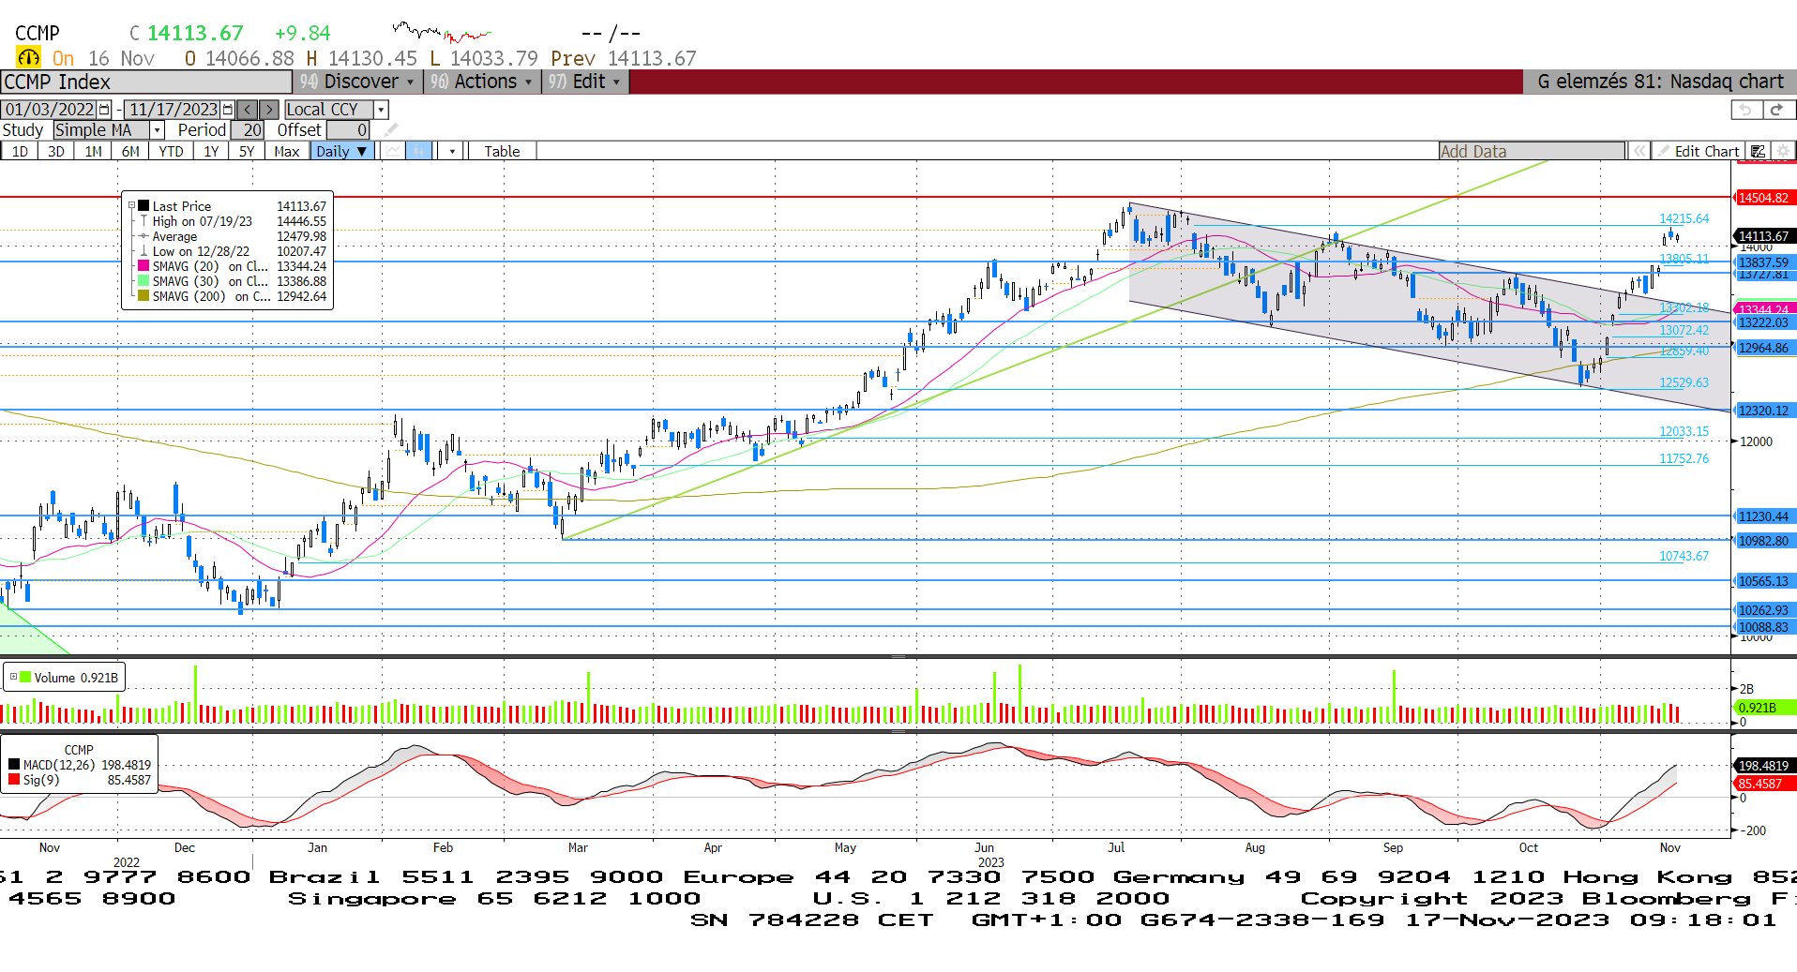Select the 1Y range tab
The height and width of the screenshot is (972, 1797).
(211, 151)
